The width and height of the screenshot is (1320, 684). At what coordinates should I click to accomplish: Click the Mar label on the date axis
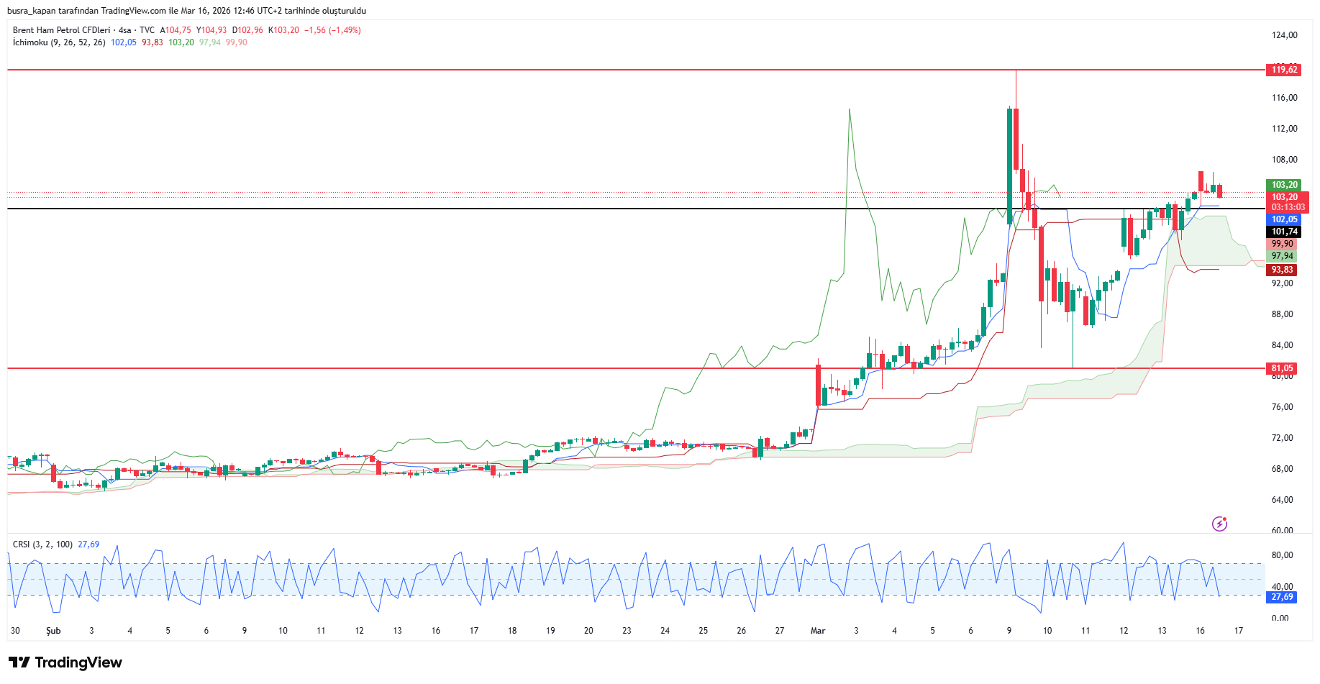coord(818,631)
